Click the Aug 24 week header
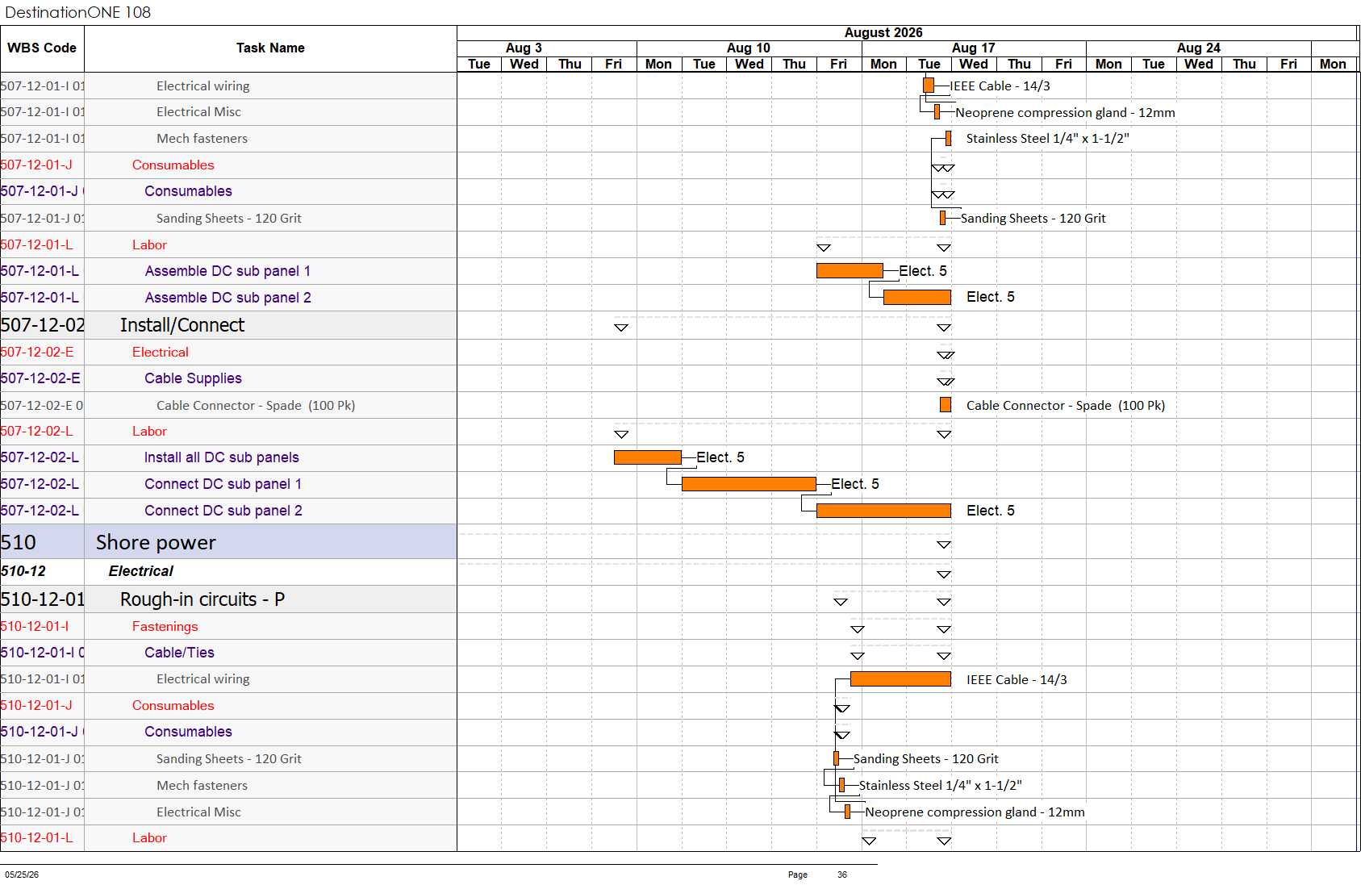The image size is (1361, 885). click(x=1199, y=48)
